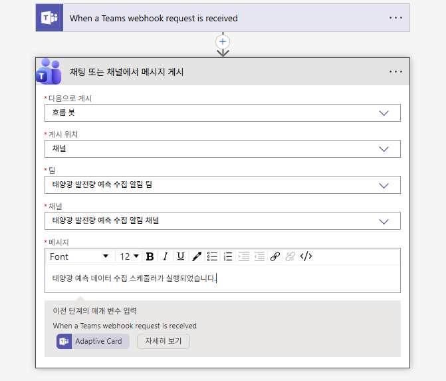Insert a hyperlink with the link icon
The width and height of the screenshot is (446, 381).
click(275, 256)
